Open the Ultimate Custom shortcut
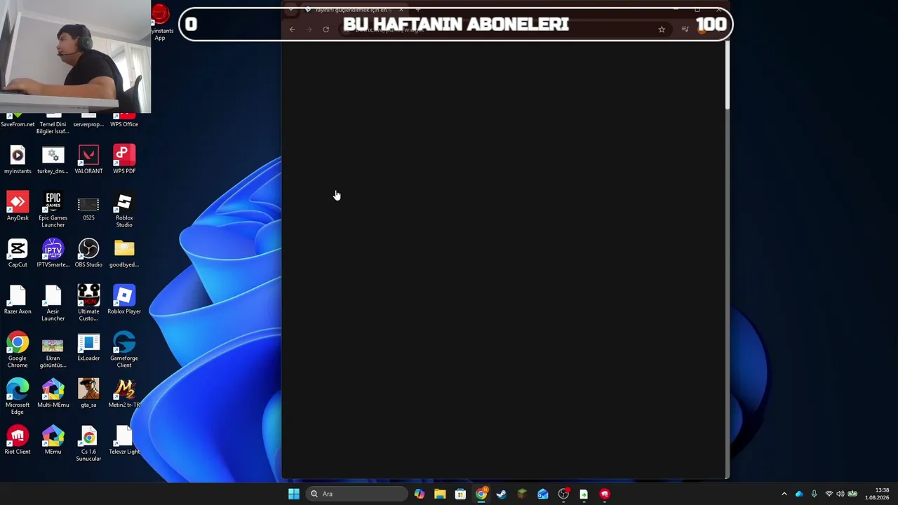The height and width of the screenshot is (505, 898). (88, 304)
